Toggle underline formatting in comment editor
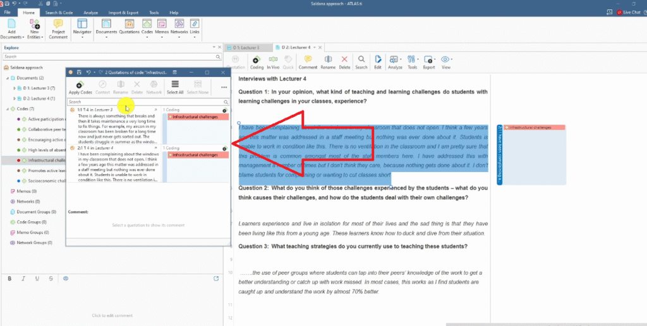This screenshot has height=326, width=647. (37, 278)
